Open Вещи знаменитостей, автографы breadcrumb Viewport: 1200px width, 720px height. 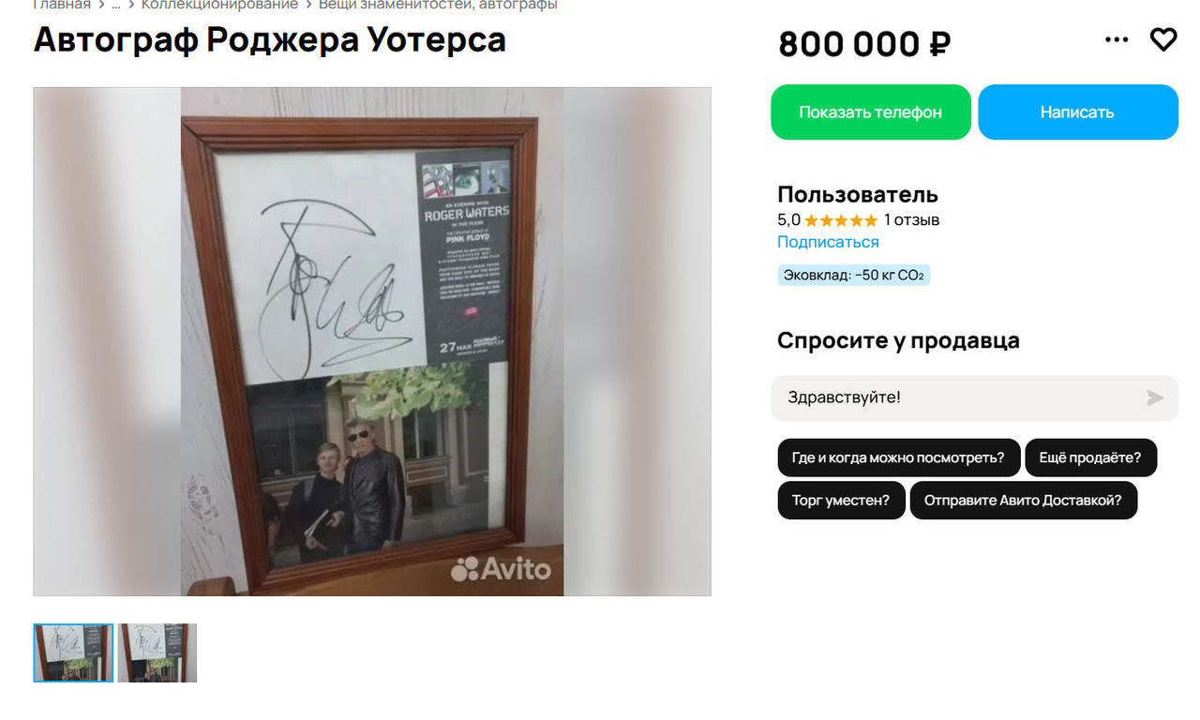tap(438, 5)
